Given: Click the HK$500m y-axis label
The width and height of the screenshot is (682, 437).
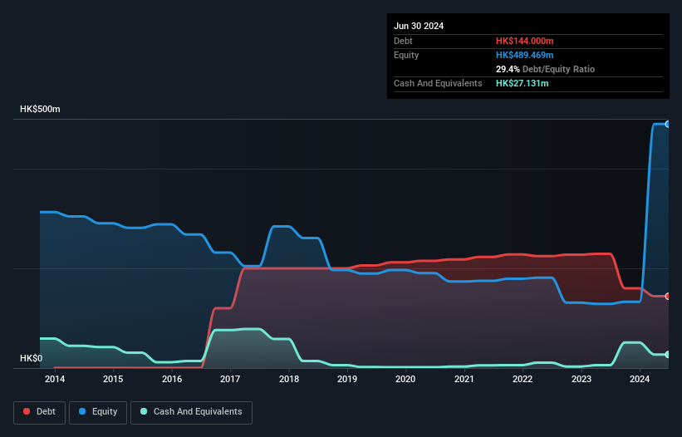Looking at the screenshot, I should [x=40, y=109].
